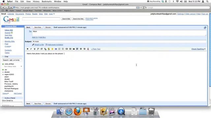The height and width of the screenshot is (118, 211).
Task: Apply numbered list formatting
Action: click(59, 49)
